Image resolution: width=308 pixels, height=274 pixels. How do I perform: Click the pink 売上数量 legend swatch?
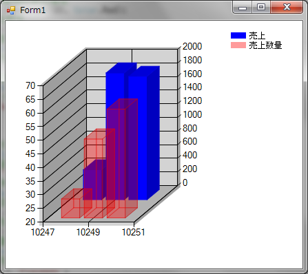coord(238,45)
